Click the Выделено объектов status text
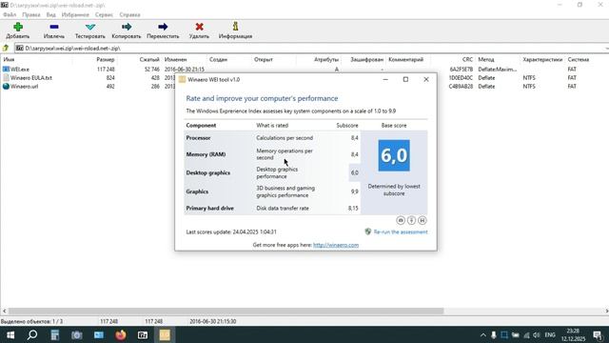The width and height of the screenshot is (609, 343). pyautogui.click(x=31, y=321)
